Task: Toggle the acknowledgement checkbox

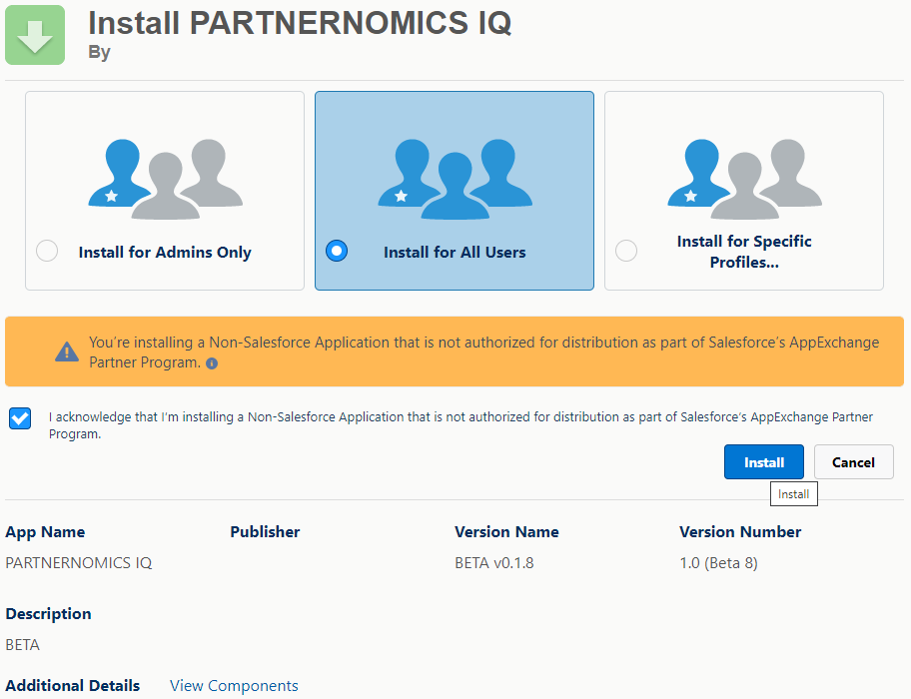Action: click(20, 418)
